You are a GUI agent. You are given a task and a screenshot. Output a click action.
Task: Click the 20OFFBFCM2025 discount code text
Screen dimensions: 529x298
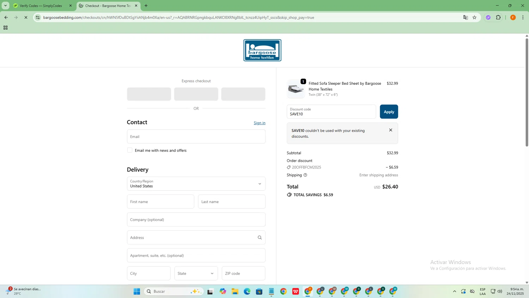coord(306,167)
